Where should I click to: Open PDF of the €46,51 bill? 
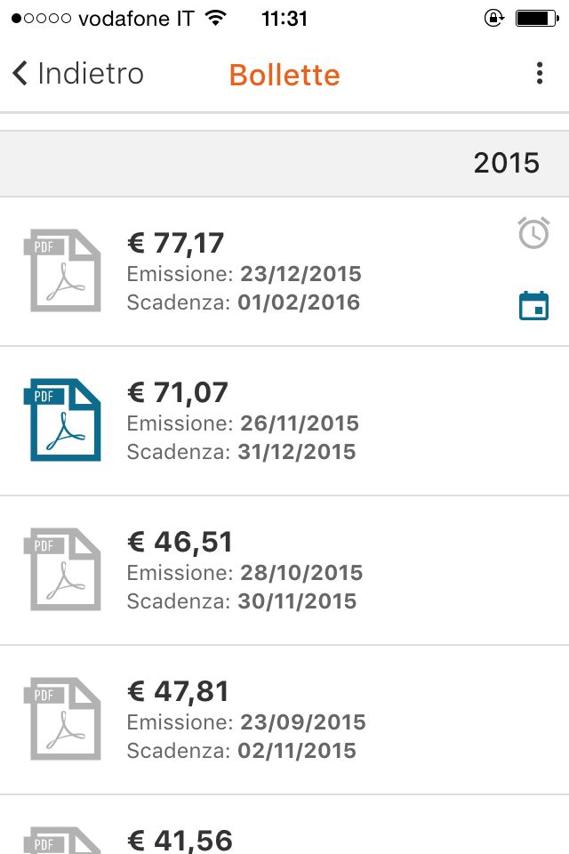tap(61, 569)
